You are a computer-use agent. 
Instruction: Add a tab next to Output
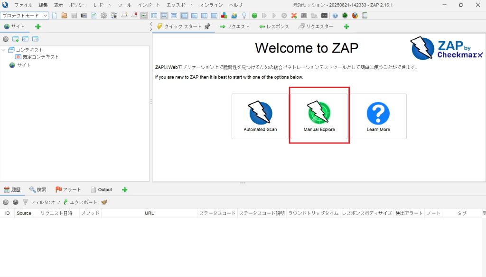click(125, 190)
